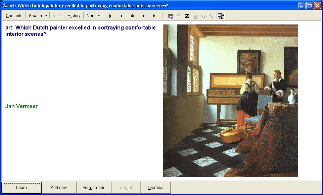The height and width of the screenshot is (195, 323).
Task: Expand the Next dropdown arrow
Action: pos(99,16)
